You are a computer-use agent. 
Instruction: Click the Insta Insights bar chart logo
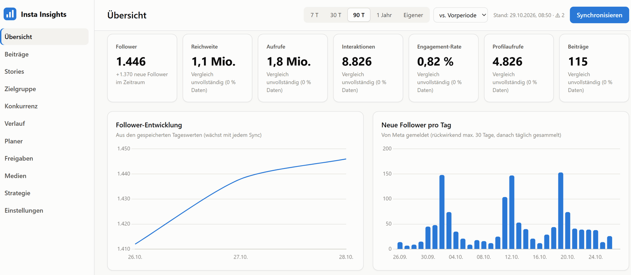[x=10, y=14]
